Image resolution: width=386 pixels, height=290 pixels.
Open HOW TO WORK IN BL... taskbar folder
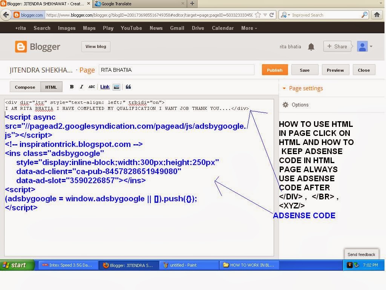pyautogui.click(x=249, y=265)
